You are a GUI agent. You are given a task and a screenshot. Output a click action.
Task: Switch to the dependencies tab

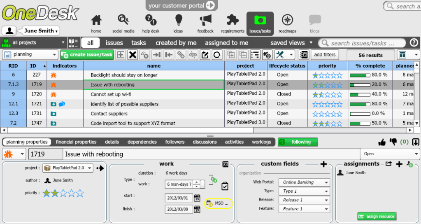pyautogui.click(x=142, y=142)
